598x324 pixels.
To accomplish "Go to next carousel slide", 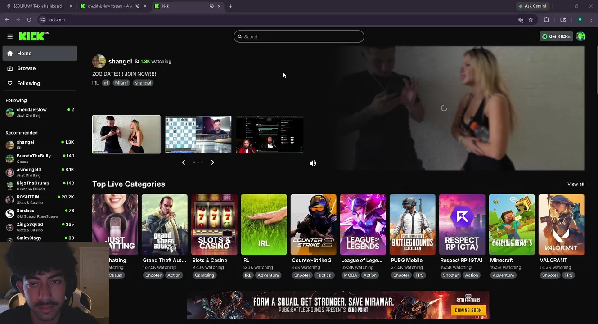I will coord(212,162).
